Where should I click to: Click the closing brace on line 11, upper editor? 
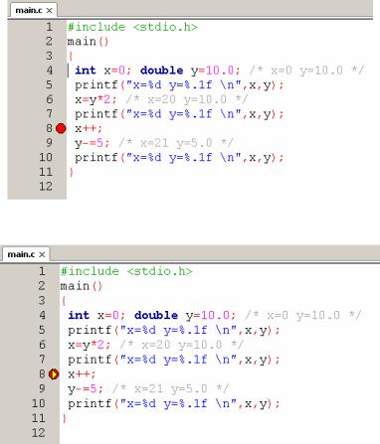pyautogui.click(x=71, y=172)
